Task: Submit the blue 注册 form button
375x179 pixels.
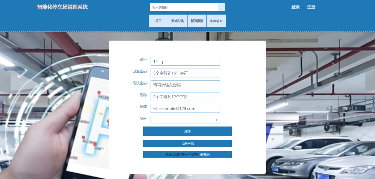Action: click(187, 131)
